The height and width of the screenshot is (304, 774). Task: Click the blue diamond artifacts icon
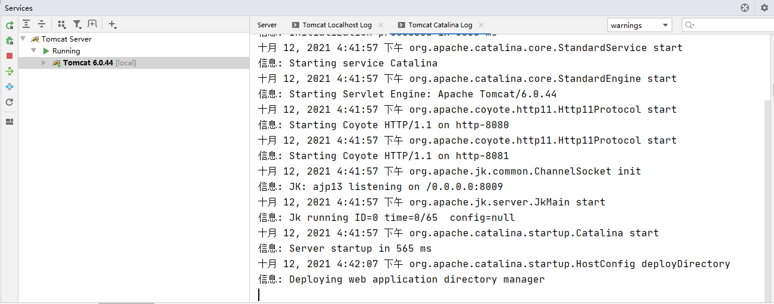[x=10, y=87]
